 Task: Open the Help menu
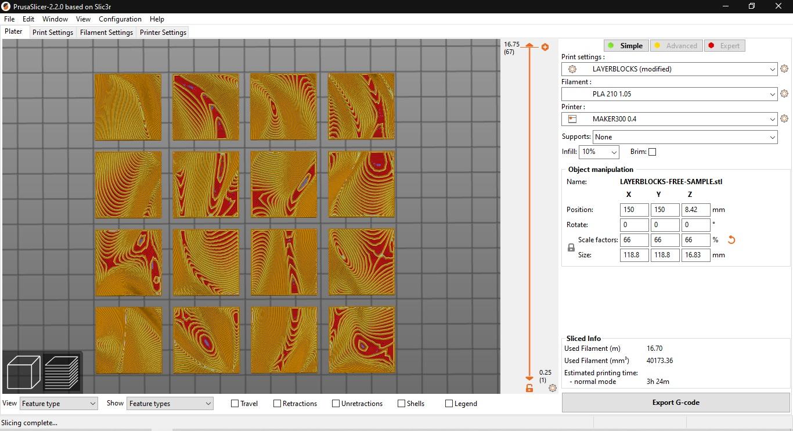pyautogui.click(x=157, y=19)
